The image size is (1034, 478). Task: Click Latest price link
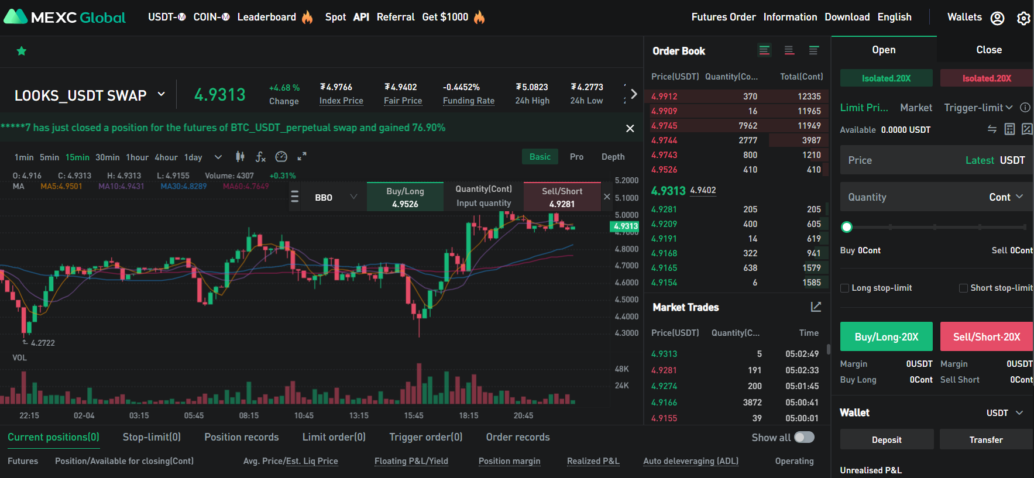click(980, 160)
